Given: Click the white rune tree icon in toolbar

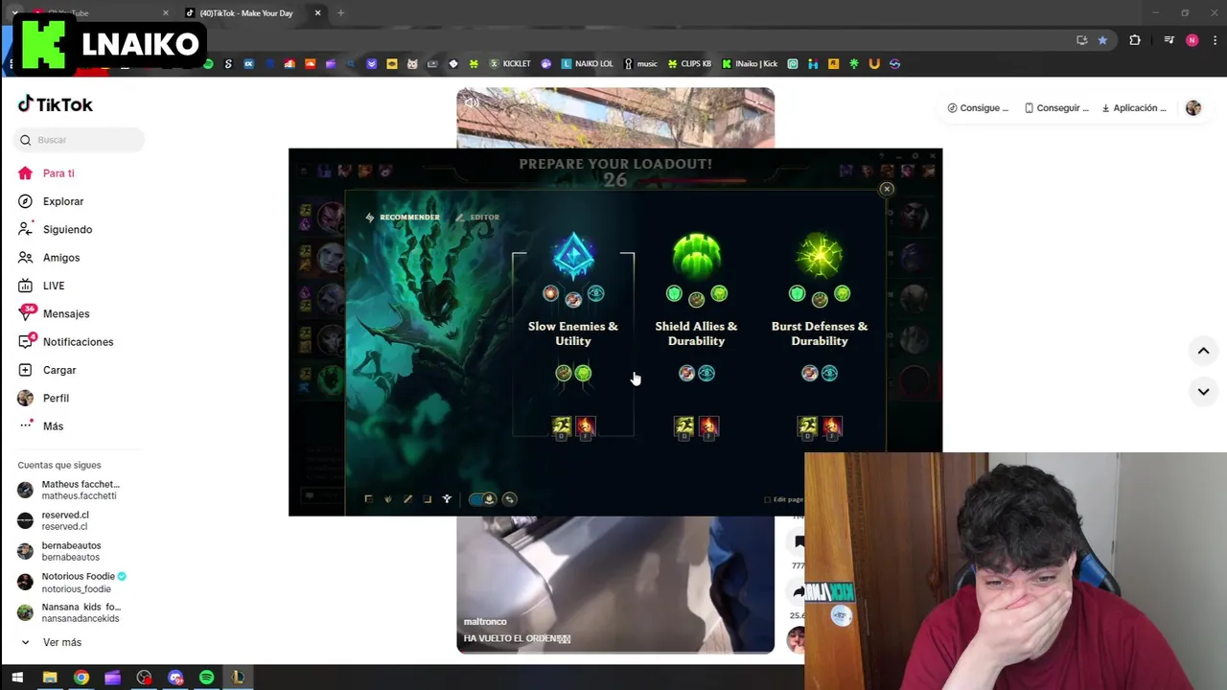Looking at the screenshot, I should [x=447, y=498].
